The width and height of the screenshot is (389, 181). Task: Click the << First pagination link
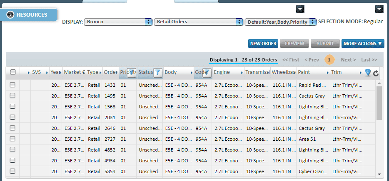[x=291, y=60]
